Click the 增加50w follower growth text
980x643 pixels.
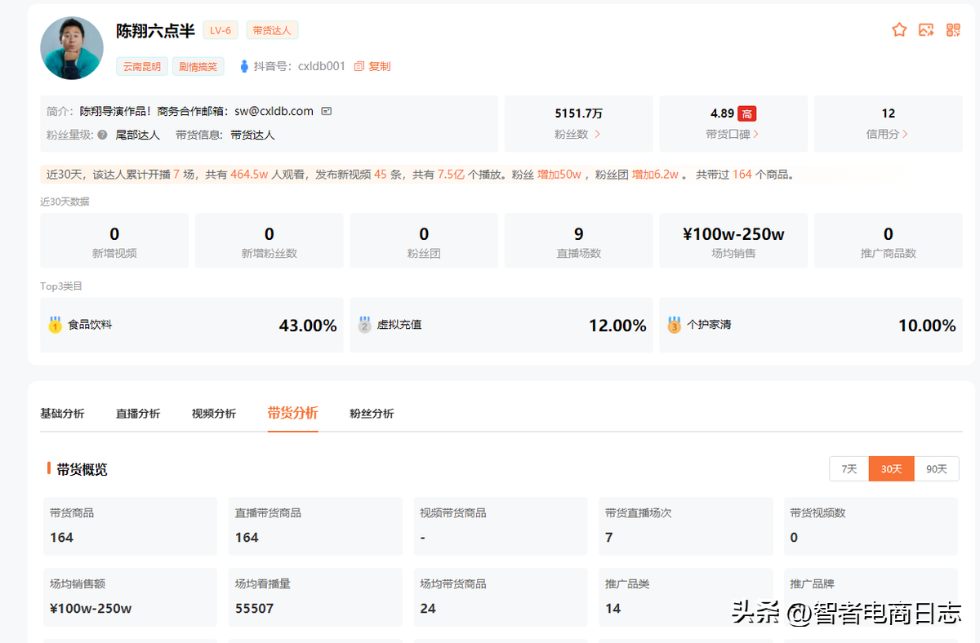tap(559, 175)
